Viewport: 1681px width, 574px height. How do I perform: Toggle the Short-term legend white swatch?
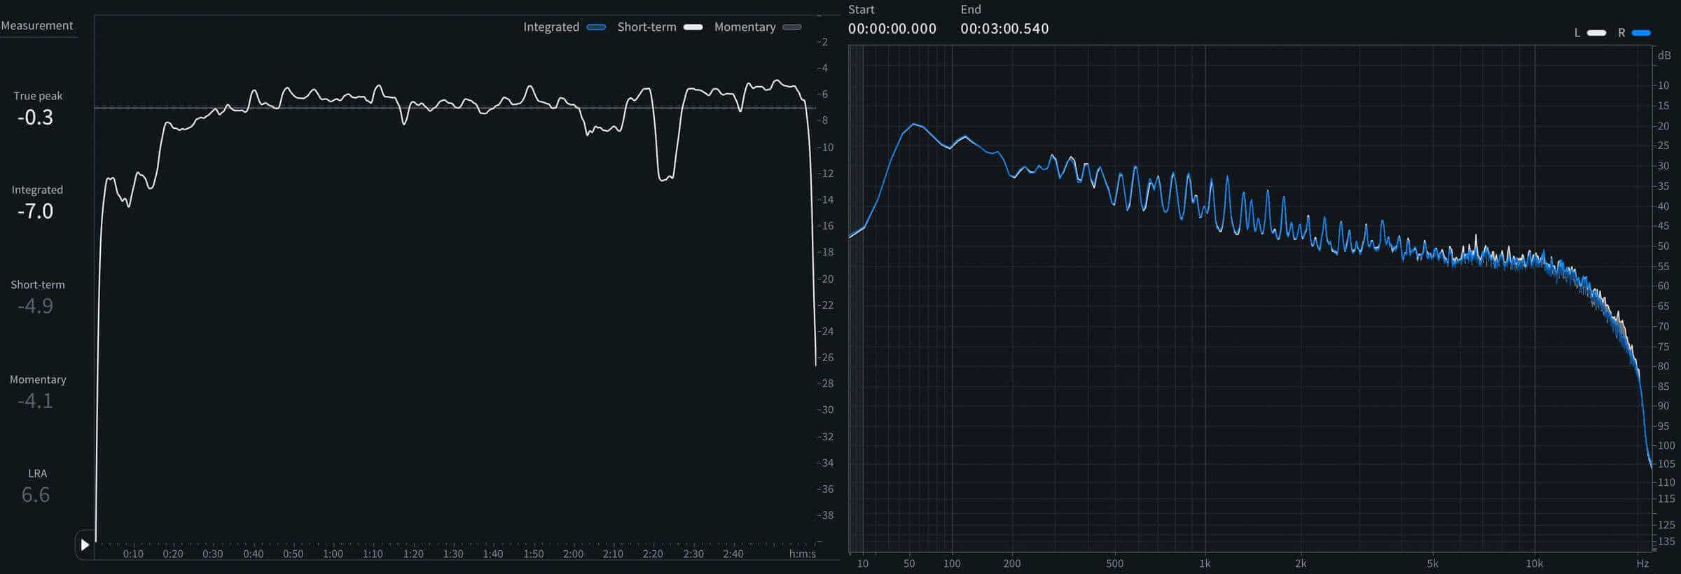click(693, 27)
